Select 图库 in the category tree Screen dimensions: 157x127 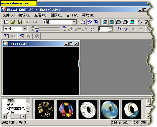11,101
